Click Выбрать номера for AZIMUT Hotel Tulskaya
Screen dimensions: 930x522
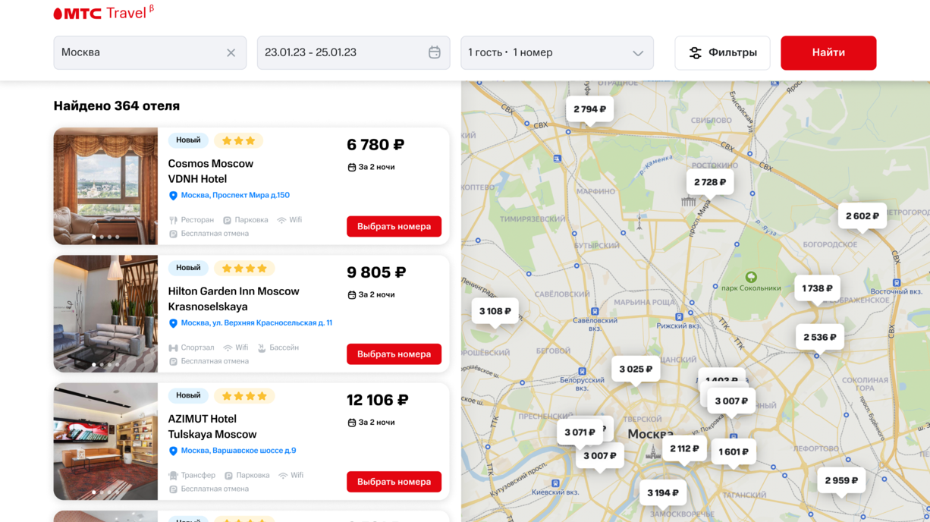click(394, 481)
